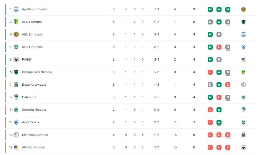Click the AEK Larnaca team crest

pyautogui.click(x=16, y=22)
